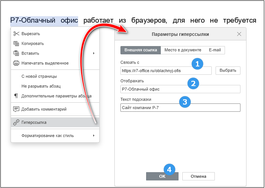Click the paragraph pilcrow icon
This screenshot has width=265, height=188.
[16, 96]
